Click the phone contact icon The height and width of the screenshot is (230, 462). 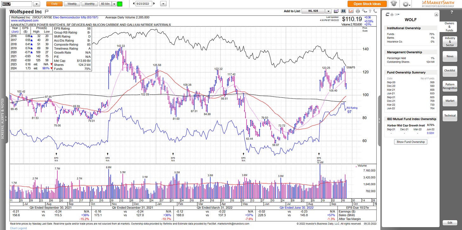pyautogui.click(x=375, y=11)
